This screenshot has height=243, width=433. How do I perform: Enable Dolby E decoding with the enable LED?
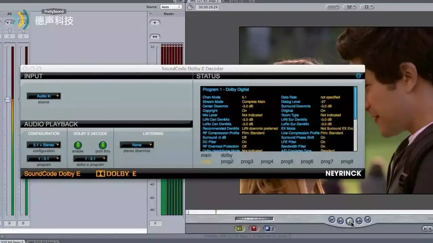[x=78, y=145]
